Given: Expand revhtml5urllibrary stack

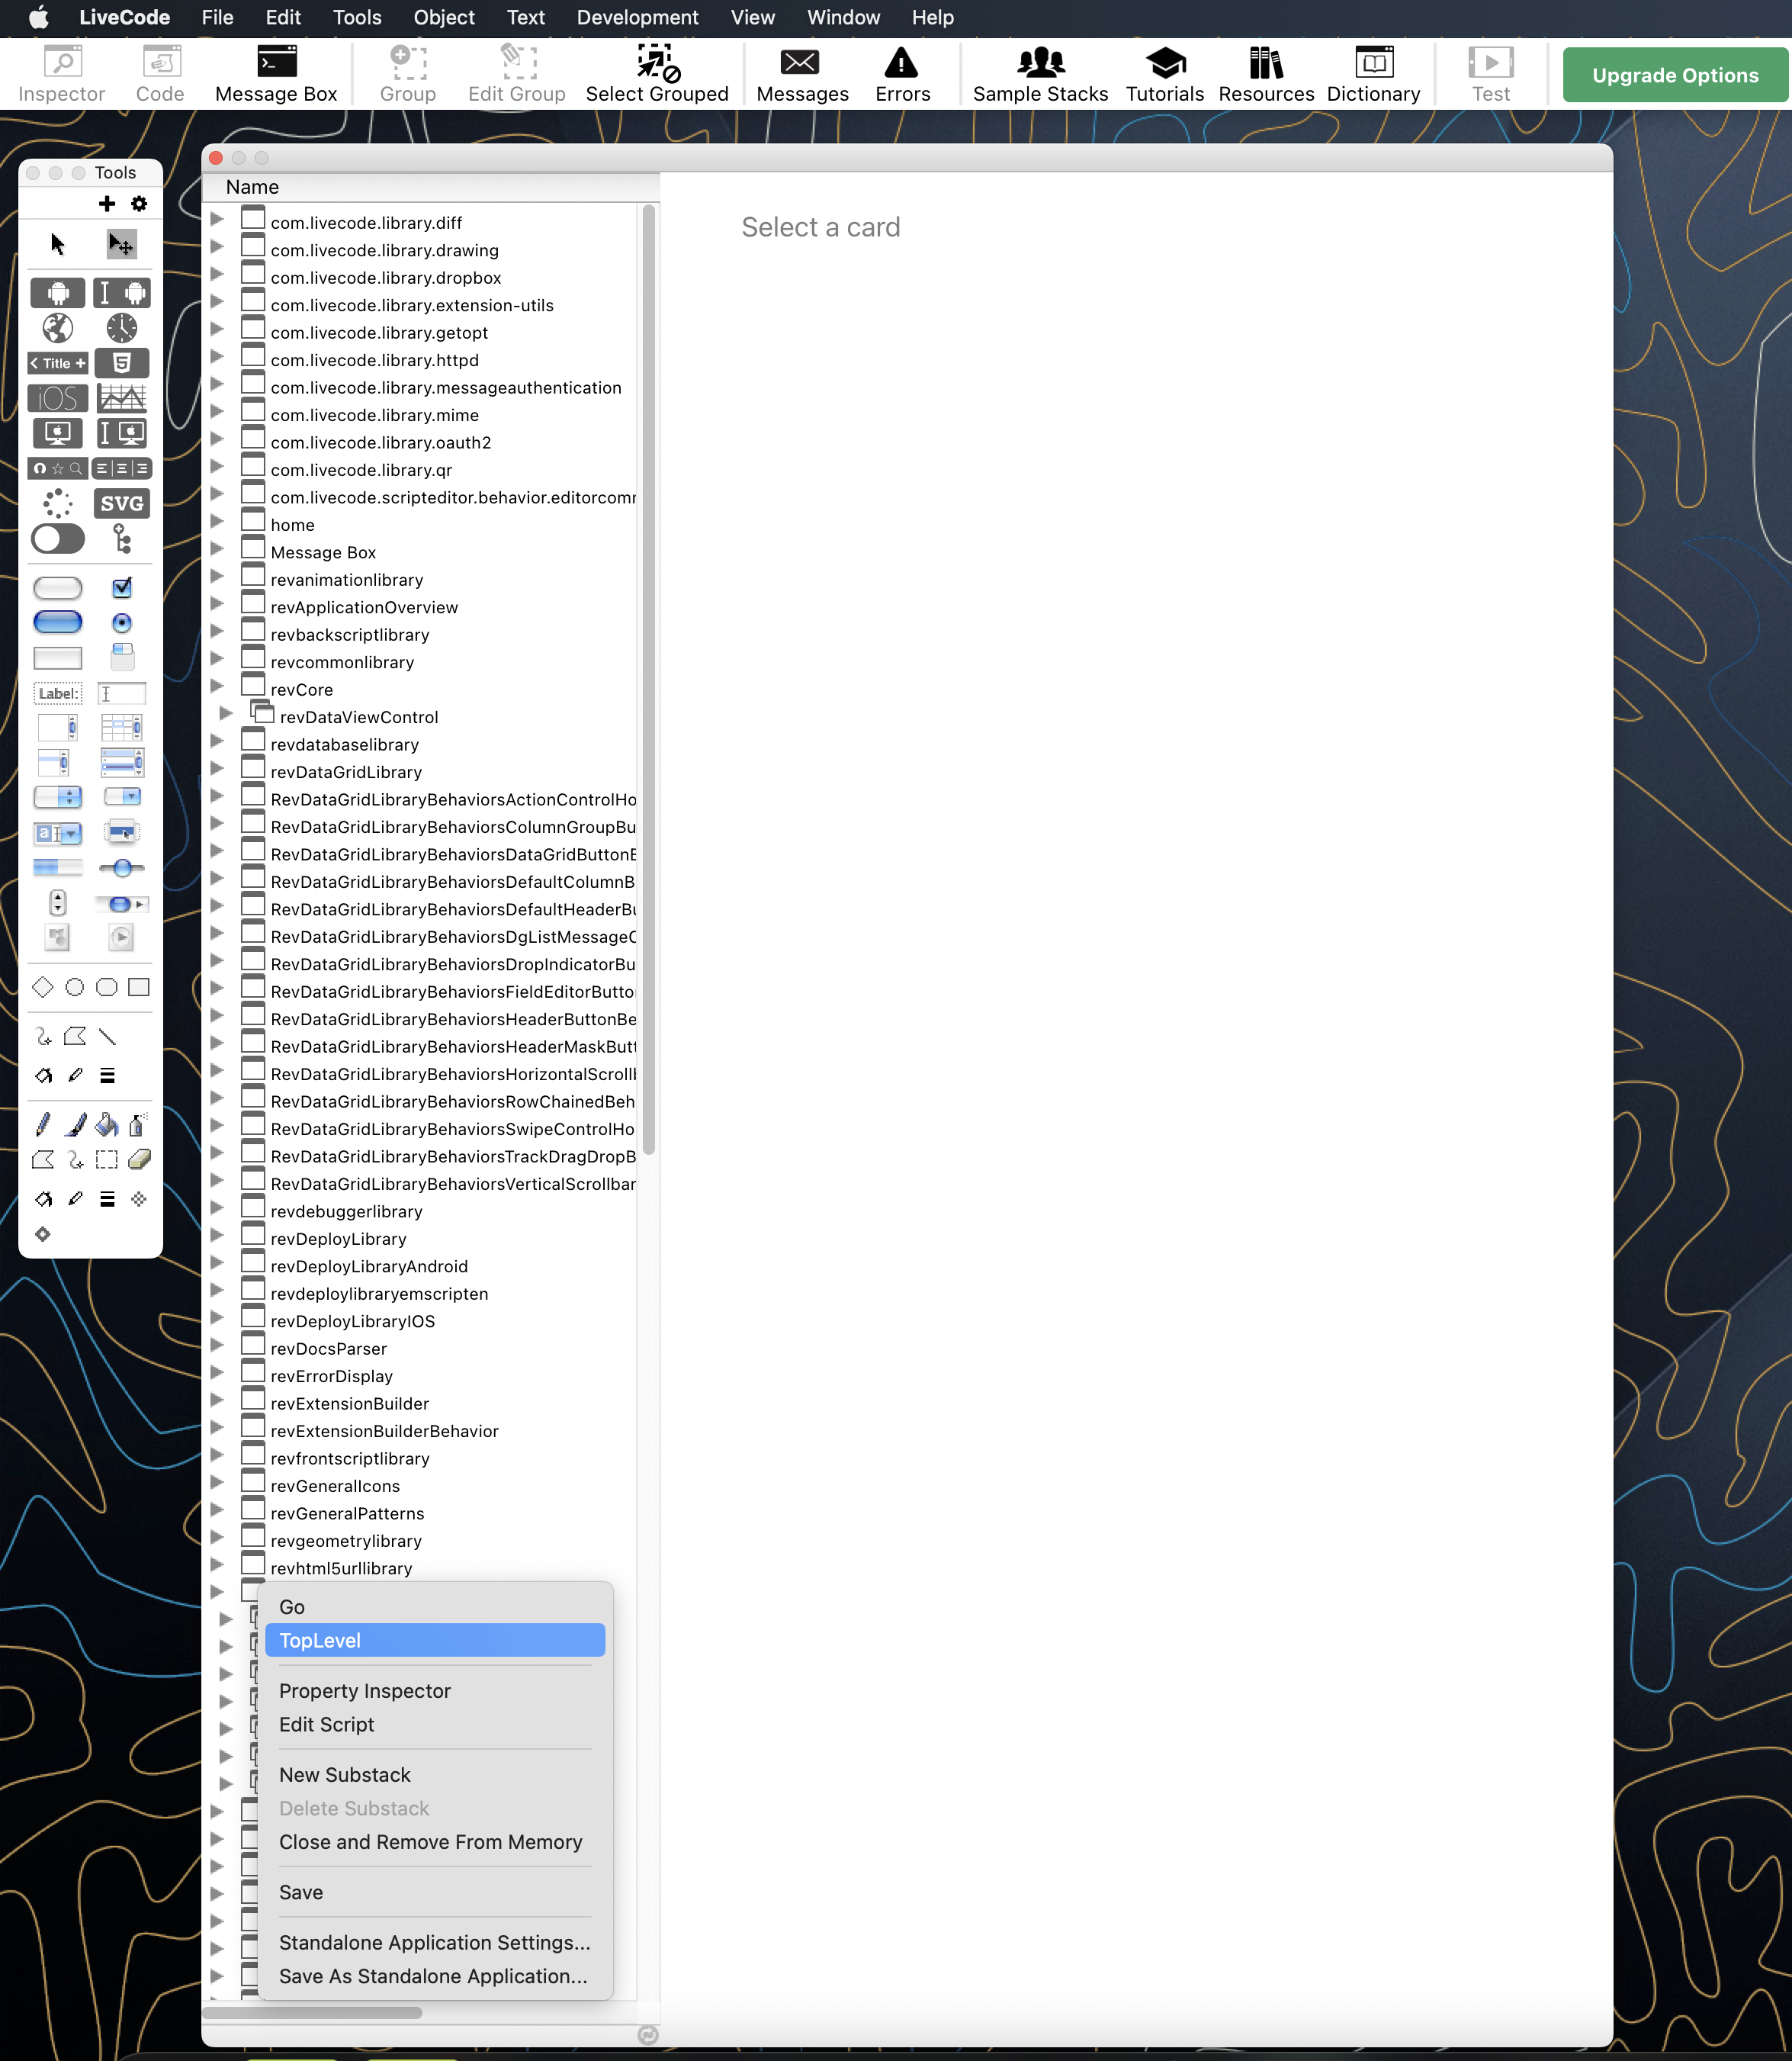Looking at the screenshot, I should click(x=217, y=1564).
